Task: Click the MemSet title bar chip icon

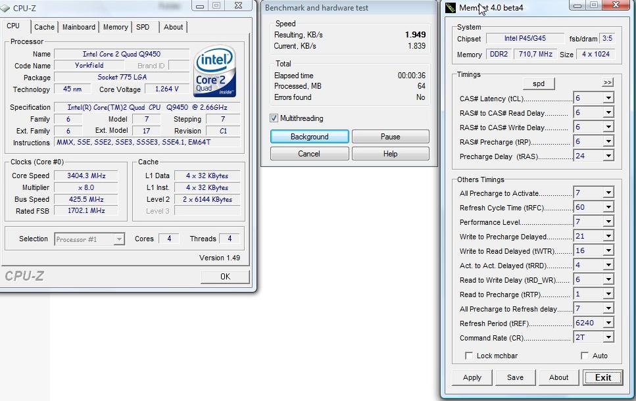Action: [451, 8]
